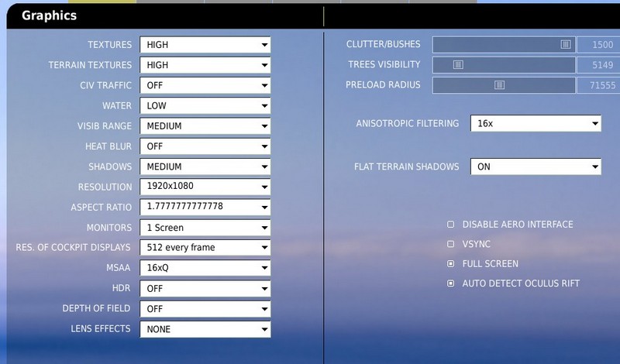Open the TEXTURES dropdown
The image size is (620, 364).
tap(205, 45)
